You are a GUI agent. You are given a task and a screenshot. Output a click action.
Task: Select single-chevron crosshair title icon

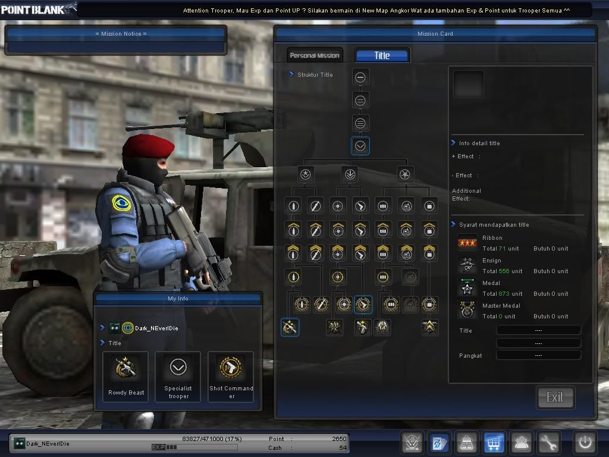coord(338,230)
